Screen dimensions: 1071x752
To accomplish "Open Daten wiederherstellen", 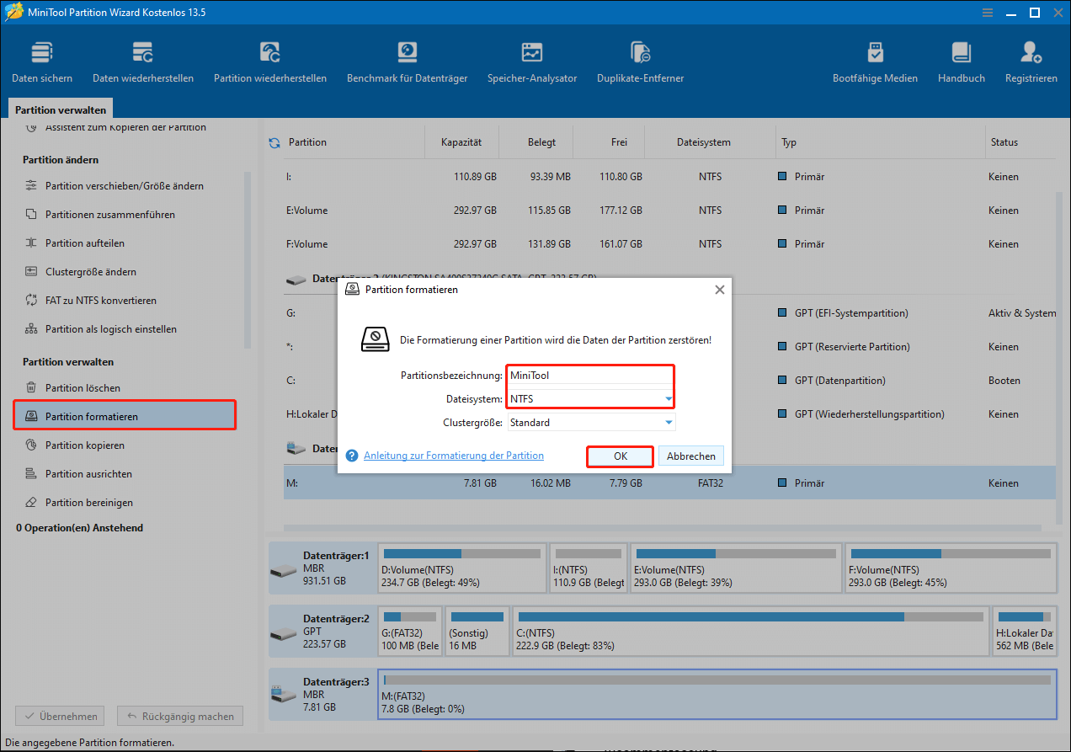I will click(142, 59).
